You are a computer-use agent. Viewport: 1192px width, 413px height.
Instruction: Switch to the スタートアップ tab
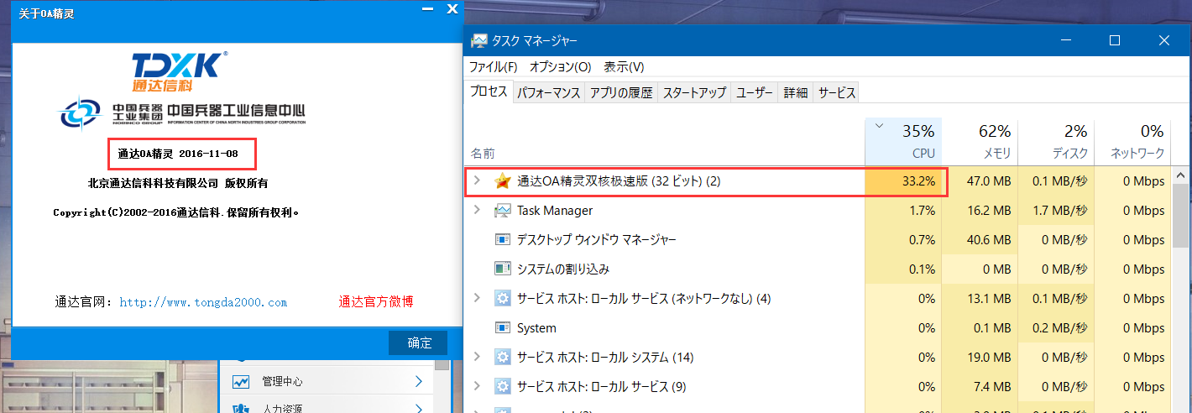click(x=694, y=93)
